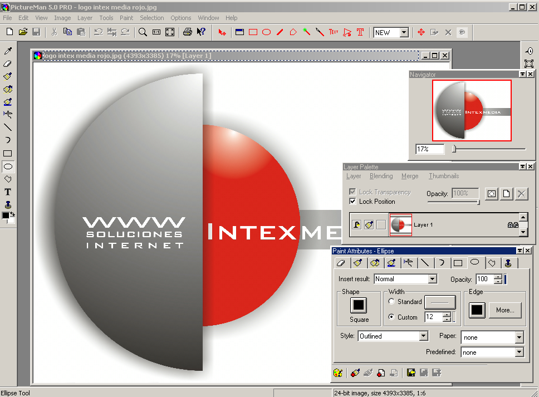Open Merge menu in Layer Palette
539x397 pixels.
(x=410, y=176)
